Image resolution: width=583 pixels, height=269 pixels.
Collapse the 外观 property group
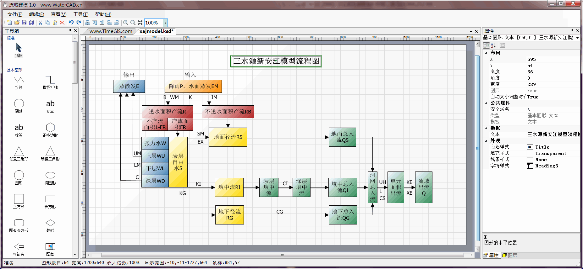486,141
